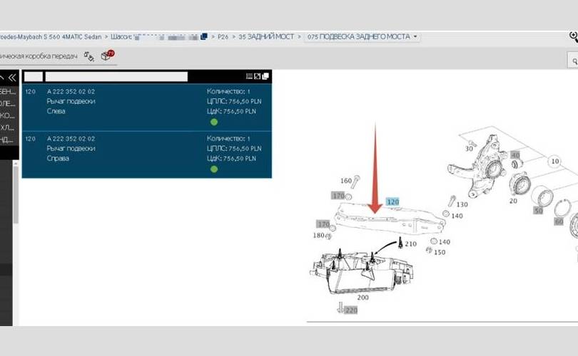Copy chassis number with copy icon
The height and width of the screenshot is (356, 578).
point(204,36)
